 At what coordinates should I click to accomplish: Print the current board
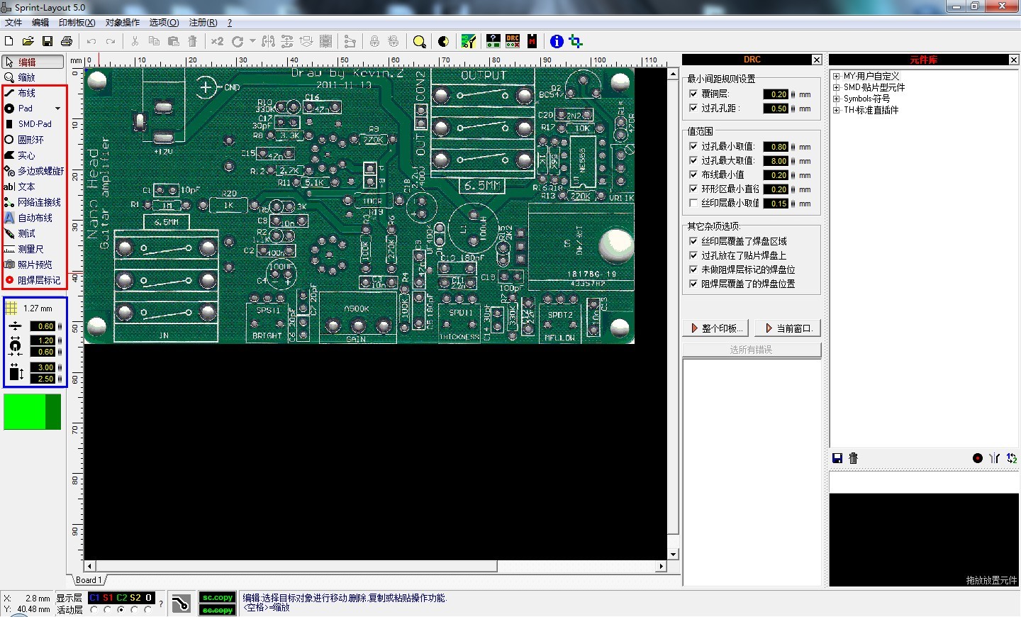[67, 42]
